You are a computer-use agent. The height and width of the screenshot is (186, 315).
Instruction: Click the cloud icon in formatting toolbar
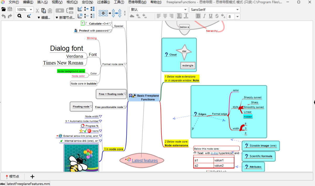(x=132, y=16)
